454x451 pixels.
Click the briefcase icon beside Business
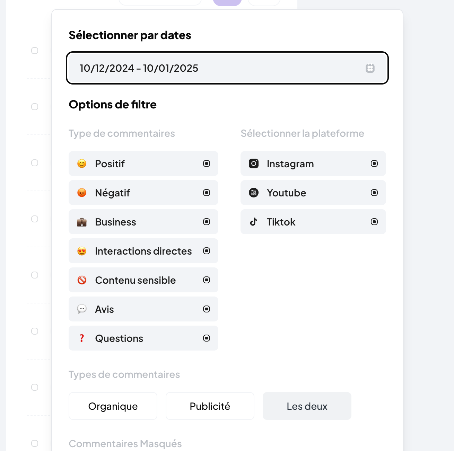82,222
